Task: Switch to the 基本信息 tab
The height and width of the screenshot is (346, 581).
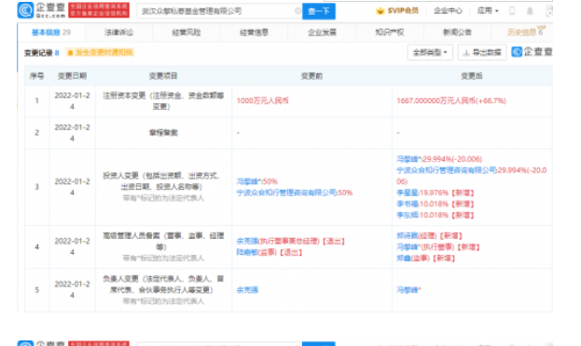Action: point(50,33)
